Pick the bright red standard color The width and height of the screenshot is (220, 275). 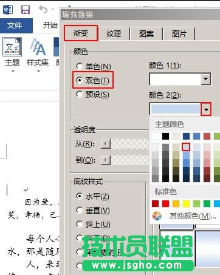pos(165,203)
